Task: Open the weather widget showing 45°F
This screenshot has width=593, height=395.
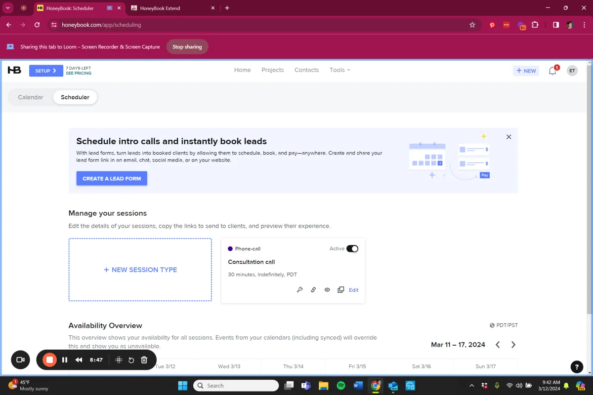Action: (29, 386)
